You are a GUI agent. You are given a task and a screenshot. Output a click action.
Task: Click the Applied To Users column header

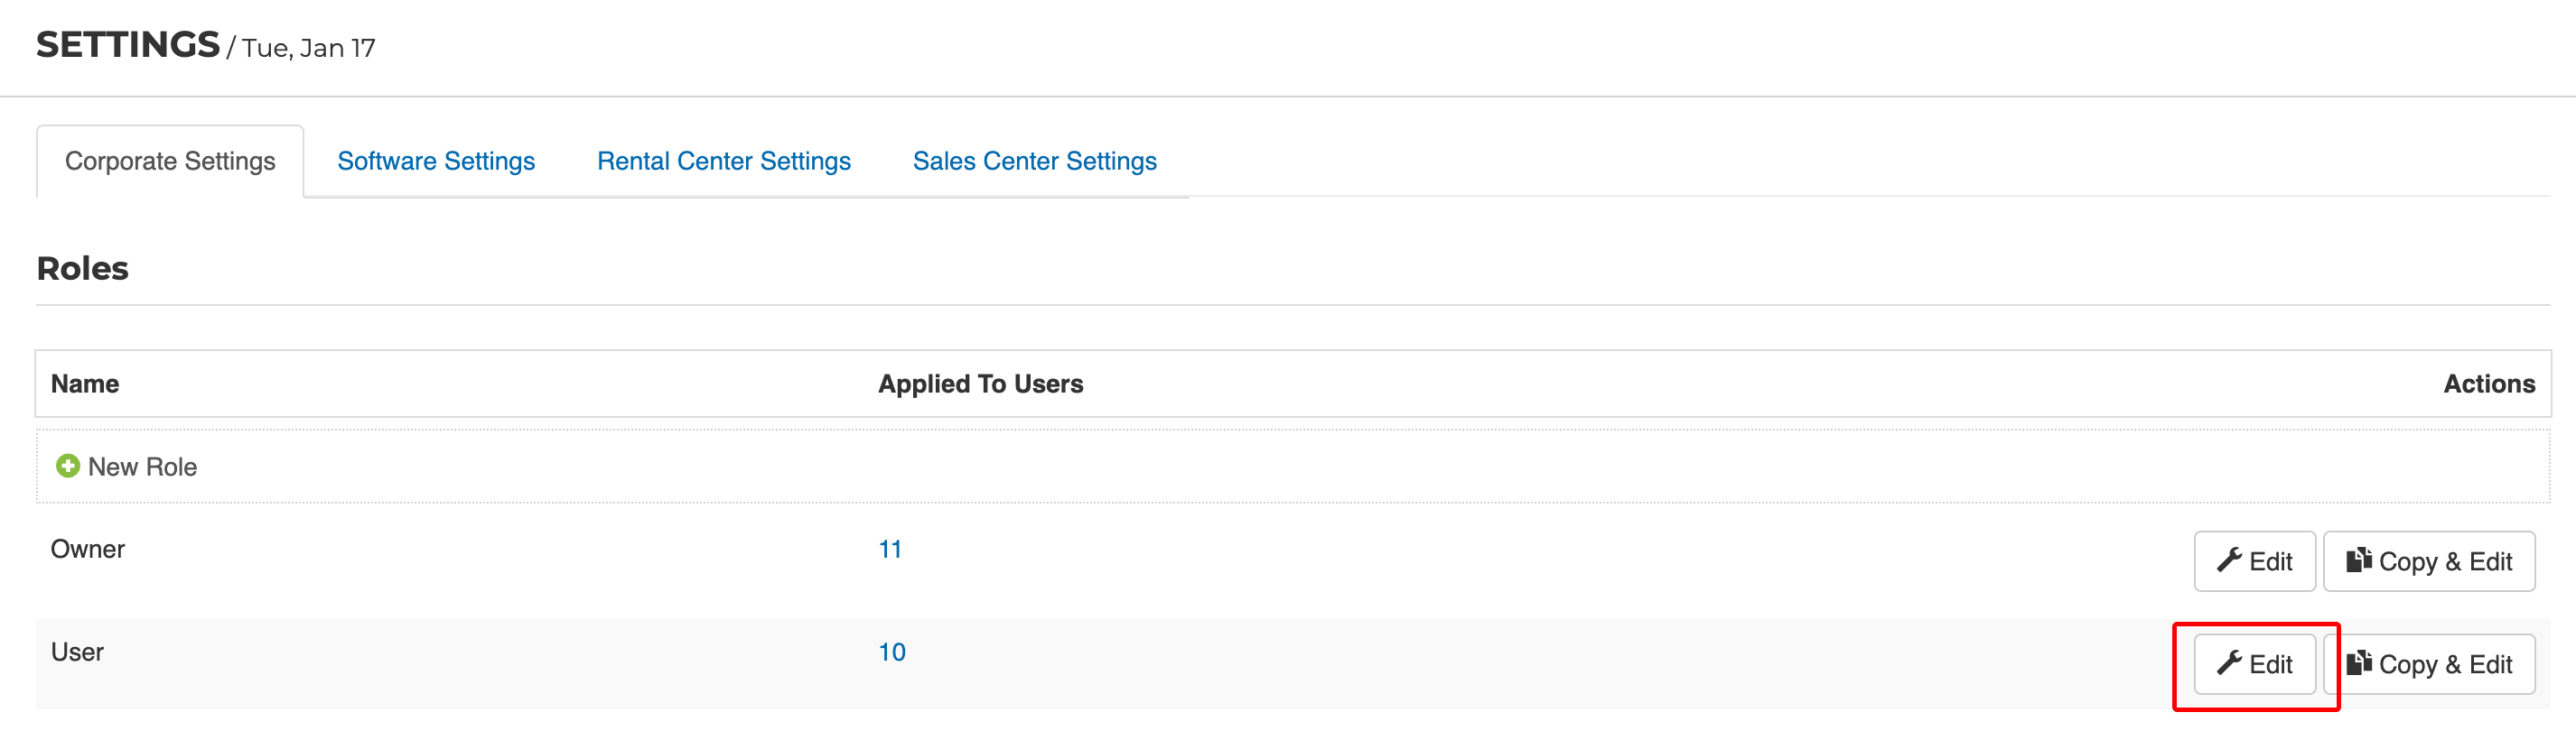(x=981, y=384)
